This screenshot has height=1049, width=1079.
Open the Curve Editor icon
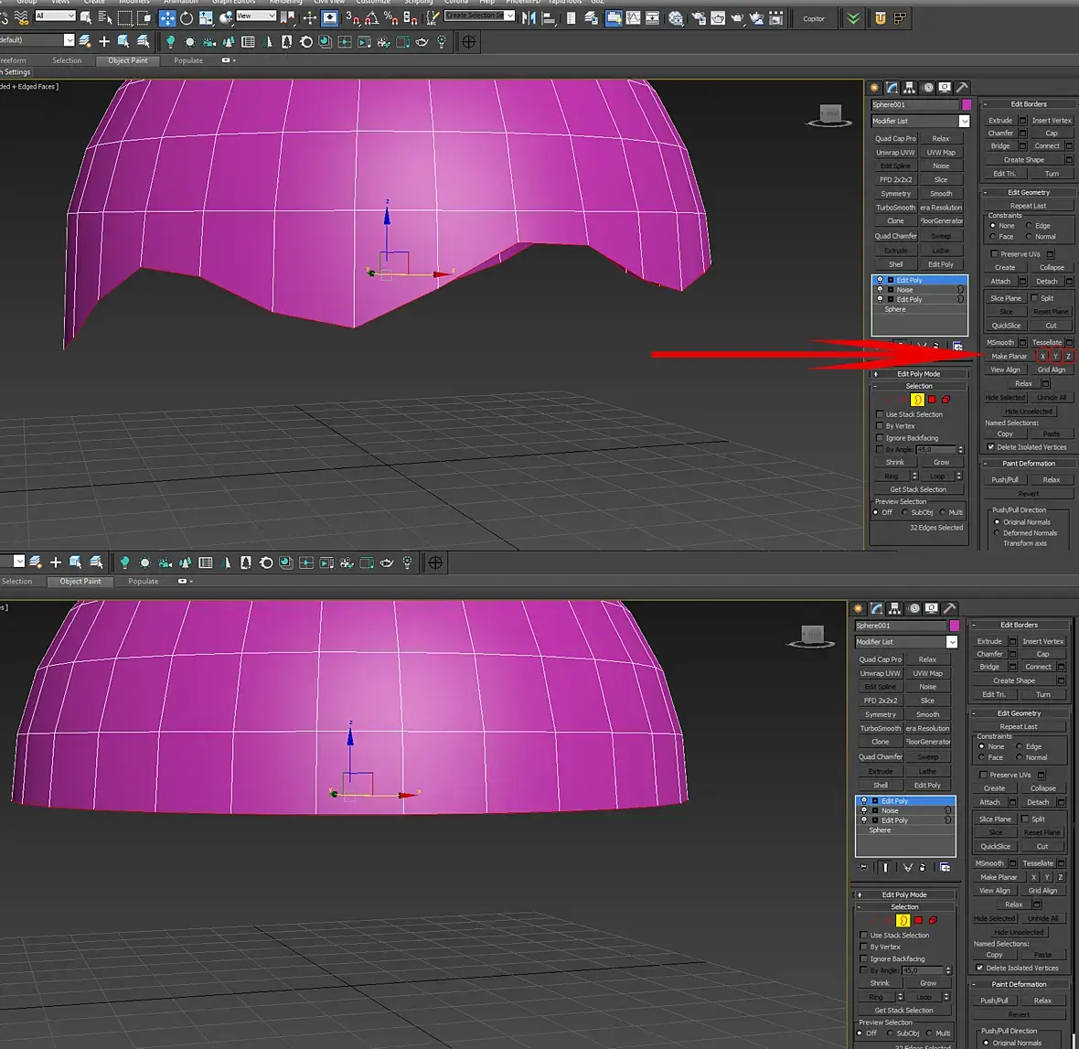click(x=633, y=18)
